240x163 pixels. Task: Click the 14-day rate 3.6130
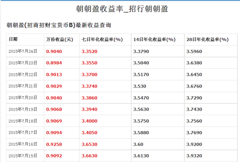[x=141, y=156]
